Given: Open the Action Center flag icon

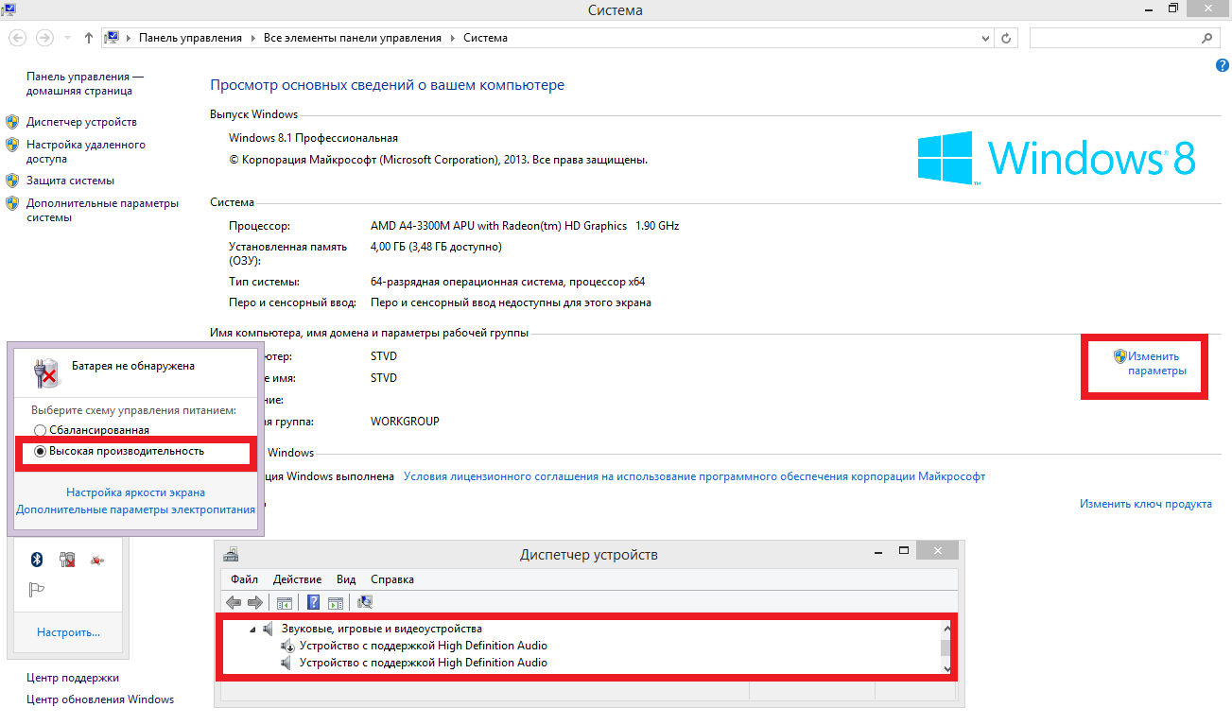Looking at the screenshot, I should tap(38, 590).
